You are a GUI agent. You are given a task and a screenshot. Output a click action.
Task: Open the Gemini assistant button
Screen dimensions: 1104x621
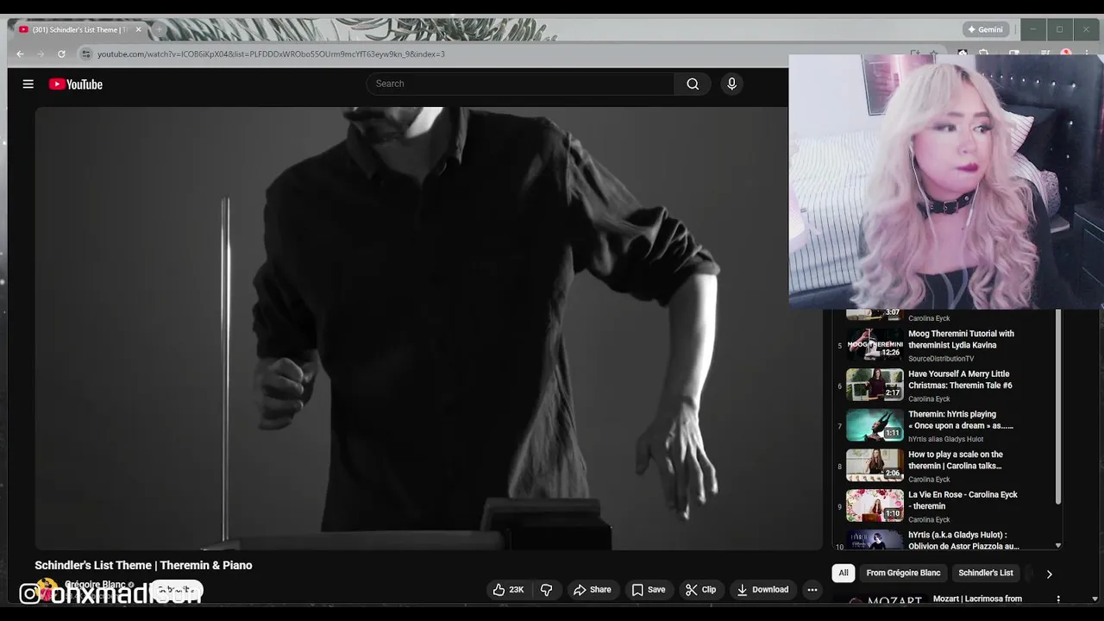pyautogui.click(x=985, y=29)
